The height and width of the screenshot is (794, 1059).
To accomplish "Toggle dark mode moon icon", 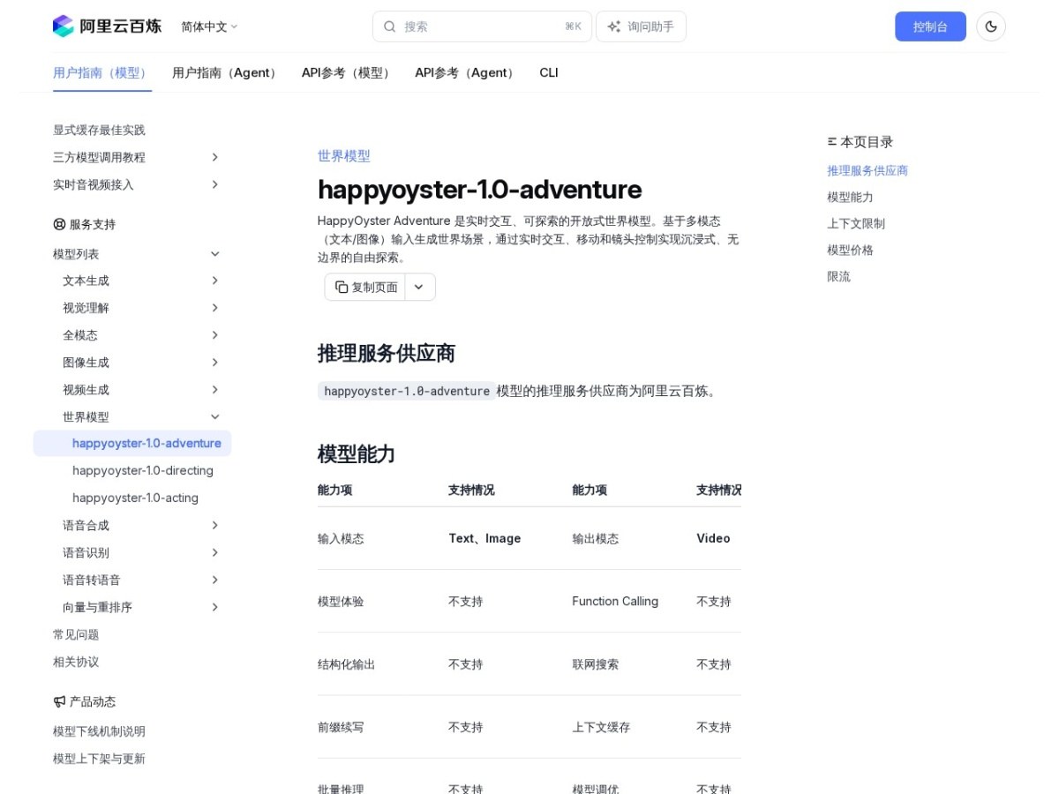I will [x=991, y=26].
